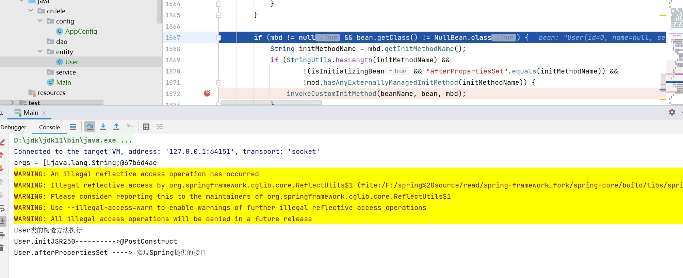This screenshot has width=683, height=278.
Task: Toggle the breakpoint on line 1872
Action: tap(207, 93)
